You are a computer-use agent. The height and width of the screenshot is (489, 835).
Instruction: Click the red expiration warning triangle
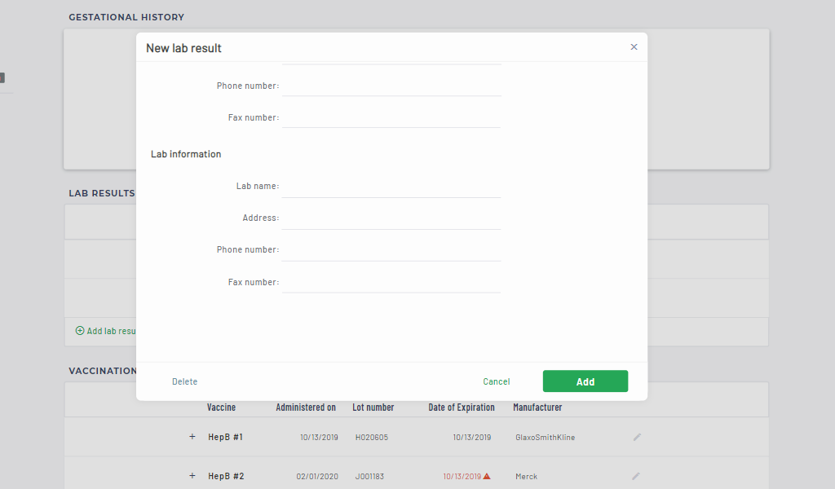point(487,476)
